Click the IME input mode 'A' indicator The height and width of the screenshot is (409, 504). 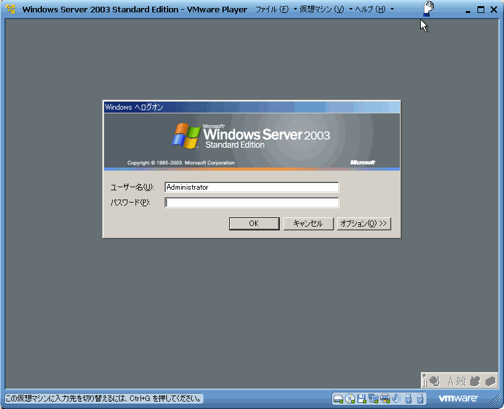[450, 381]
